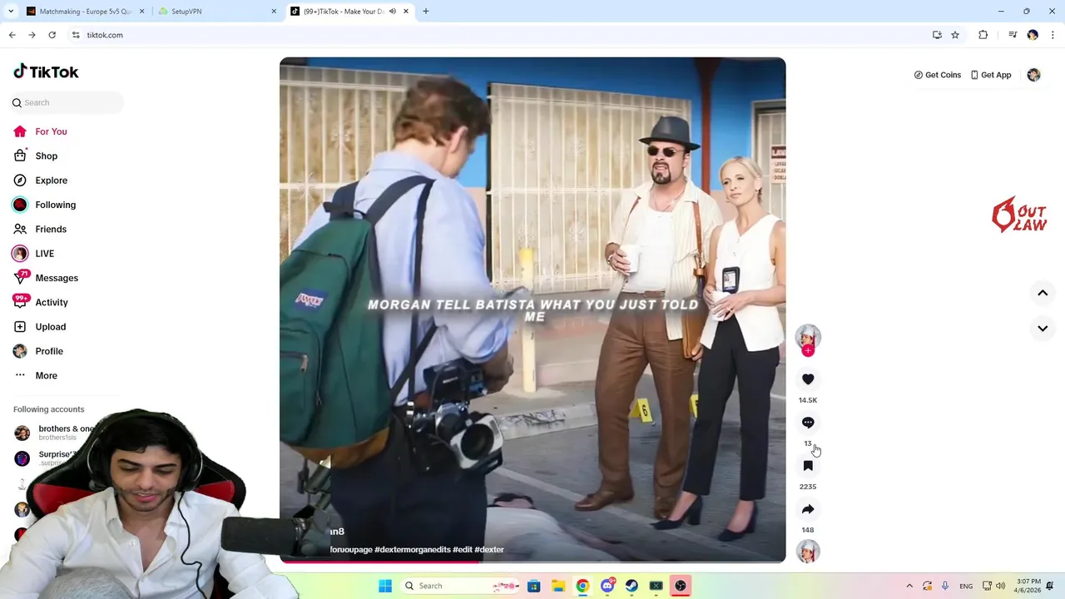Click the #edit hashtag in caption

(462, 550)
